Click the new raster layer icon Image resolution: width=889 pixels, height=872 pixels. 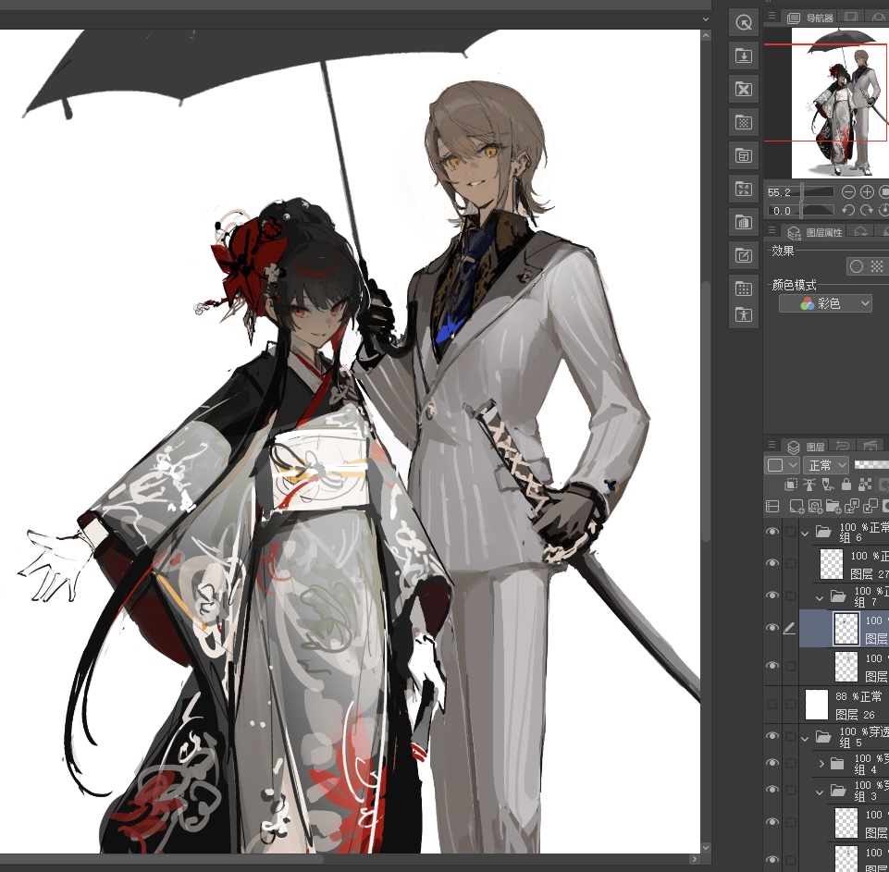[796, 506]
